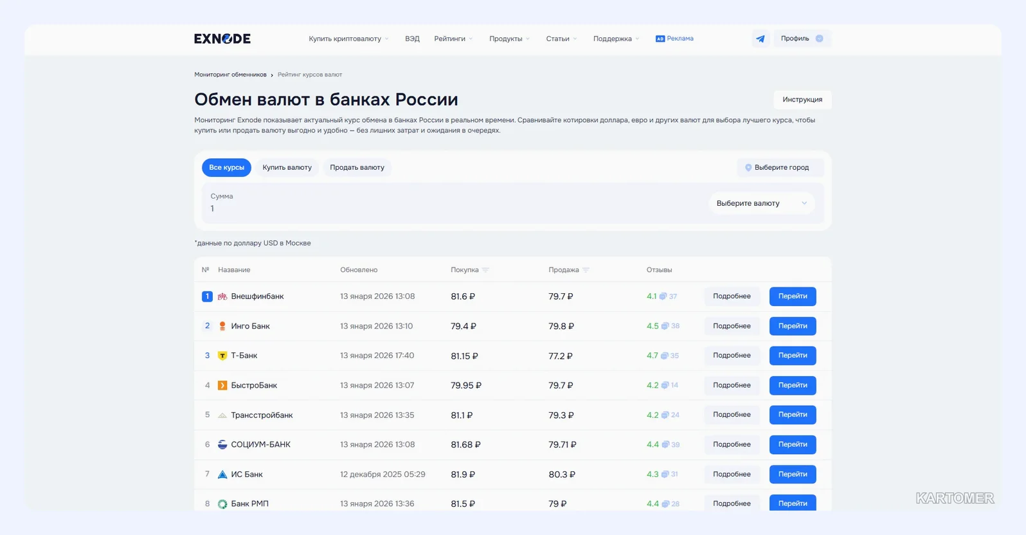This screenshot has width=1026, height=535.
Task: Click the Трансстройбанк logo icon
Action: (x=222, y=415)
